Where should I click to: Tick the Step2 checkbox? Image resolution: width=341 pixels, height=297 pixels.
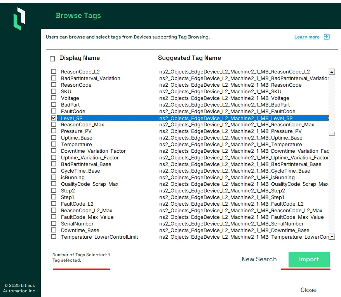click(x=54, y=190)
